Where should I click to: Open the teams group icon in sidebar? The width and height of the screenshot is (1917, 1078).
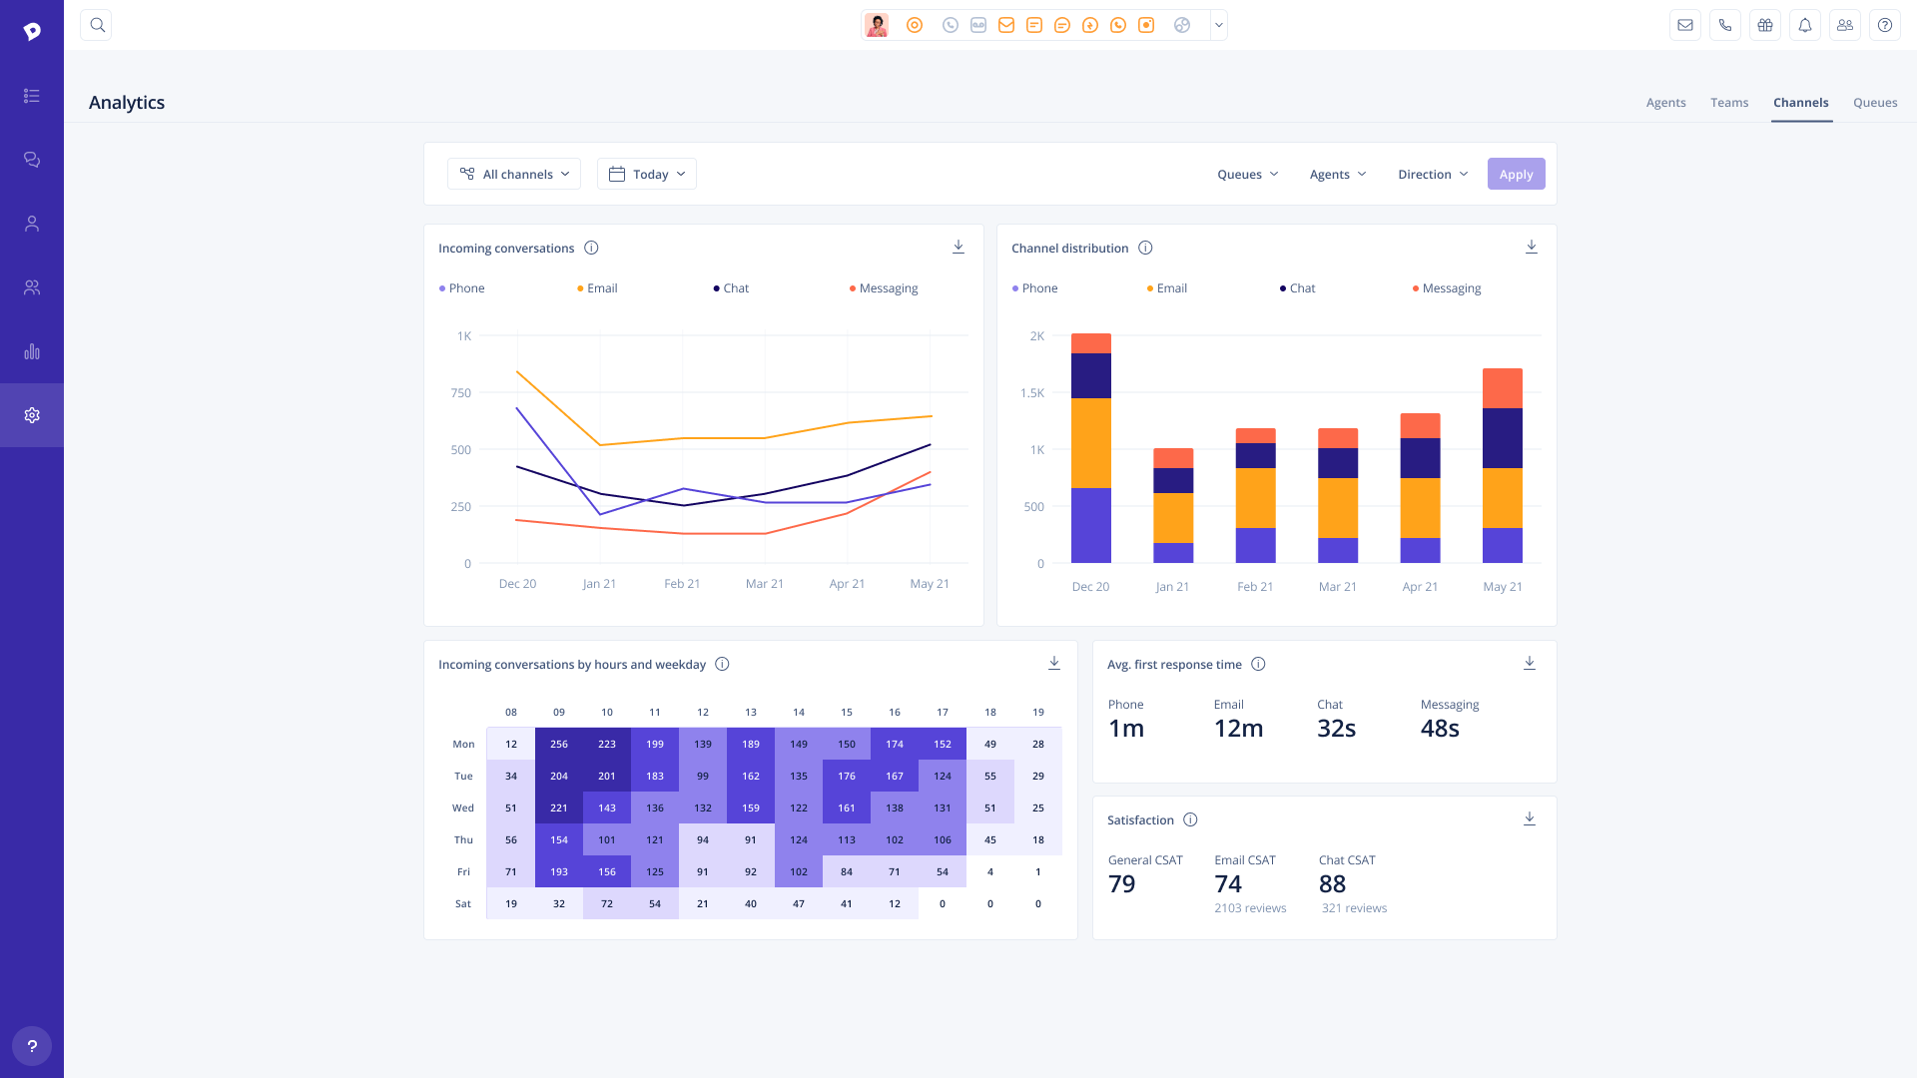[x=32, y=287]
